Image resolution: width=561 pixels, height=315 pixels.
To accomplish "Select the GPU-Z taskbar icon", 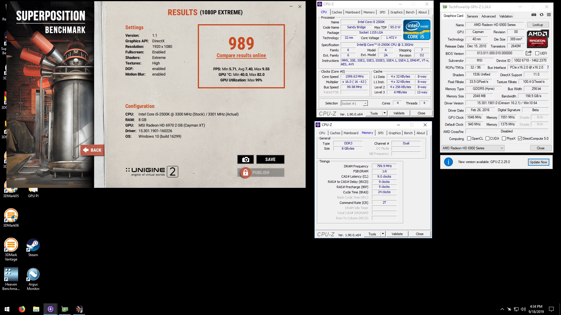I will point(65,309).
